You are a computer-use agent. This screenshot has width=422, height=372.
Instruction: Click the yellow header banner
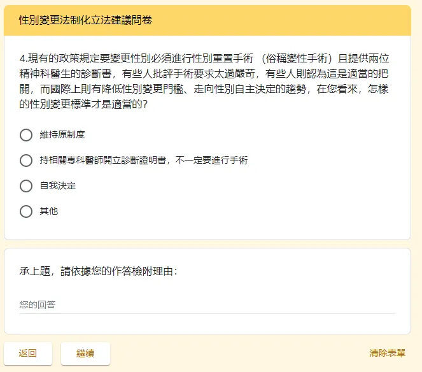tap(207, 20)
